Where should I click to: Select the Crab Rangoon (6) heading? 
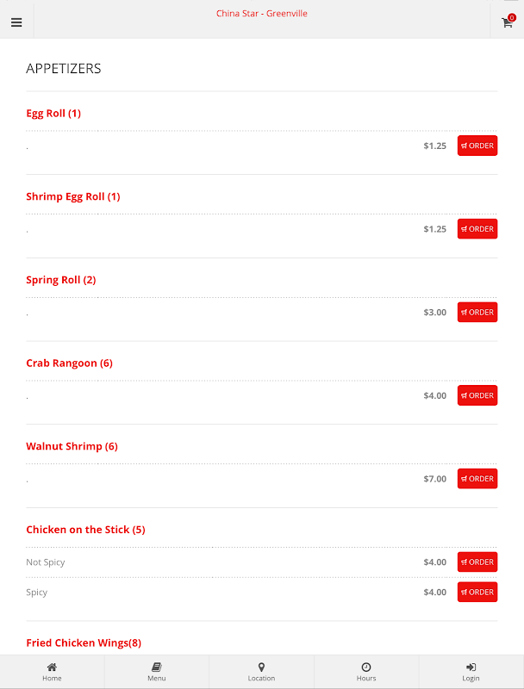[x=70, y=363]
